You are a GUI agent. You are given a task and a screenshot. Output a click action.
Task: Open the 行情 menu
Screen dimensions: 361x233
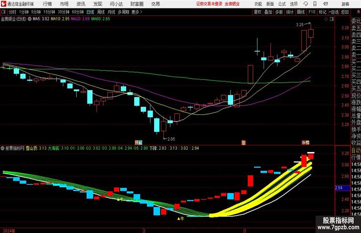47,4
